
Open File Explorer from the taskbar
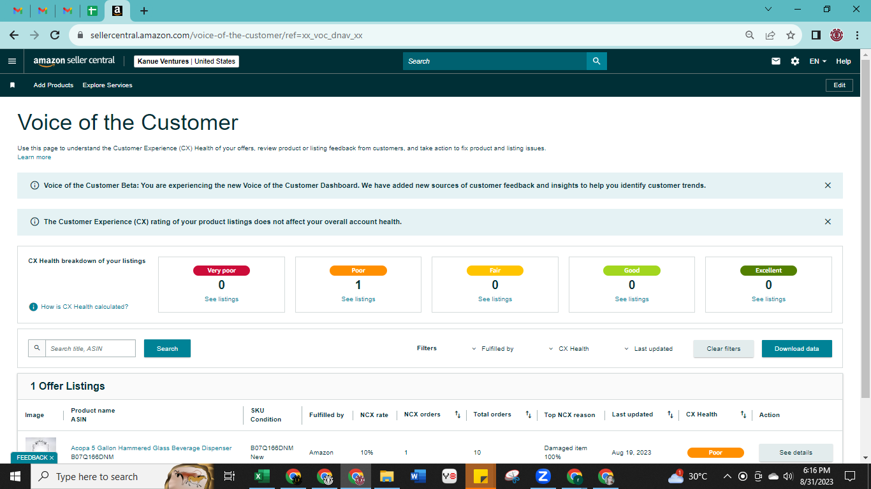[387, 476]
